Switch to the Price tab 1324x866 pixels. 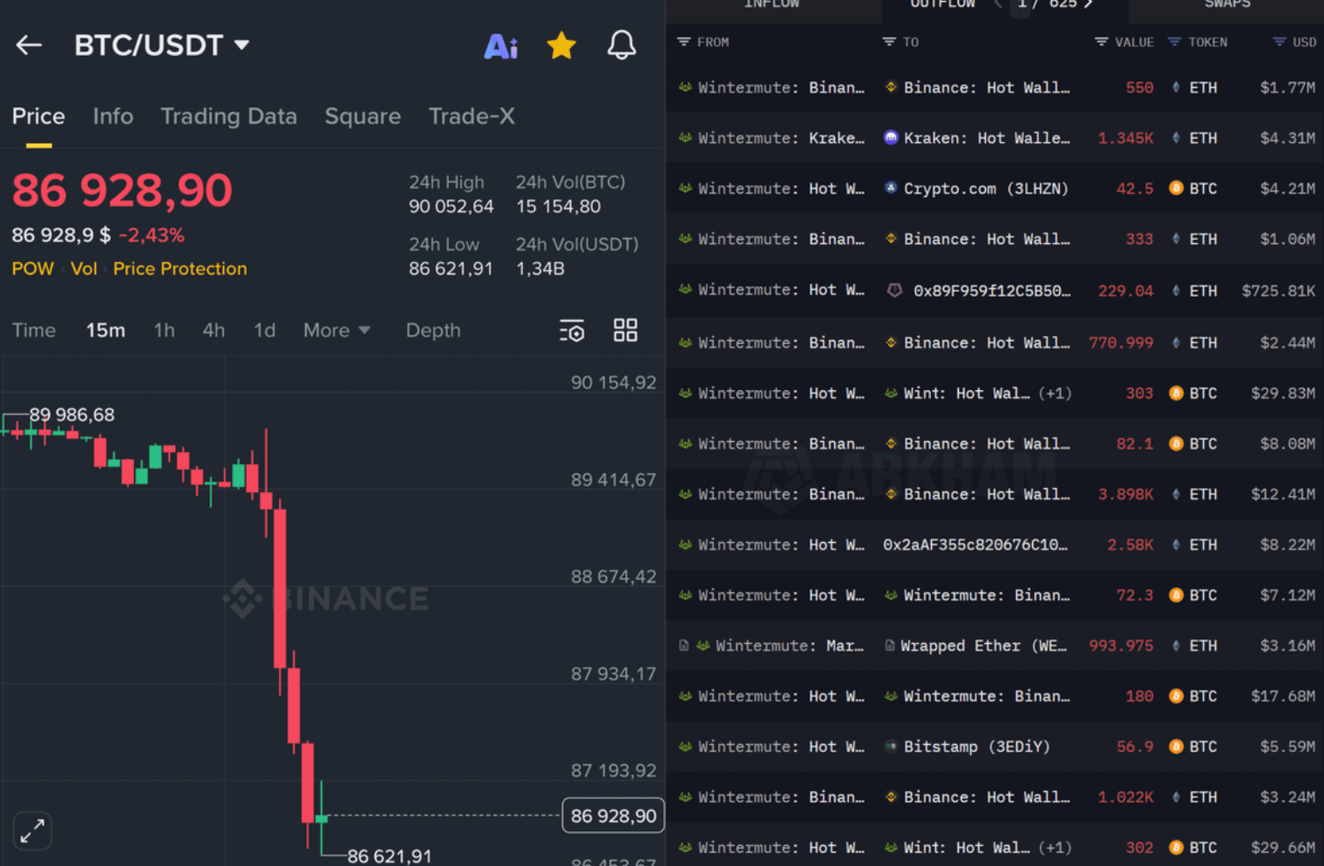point(38,116)
